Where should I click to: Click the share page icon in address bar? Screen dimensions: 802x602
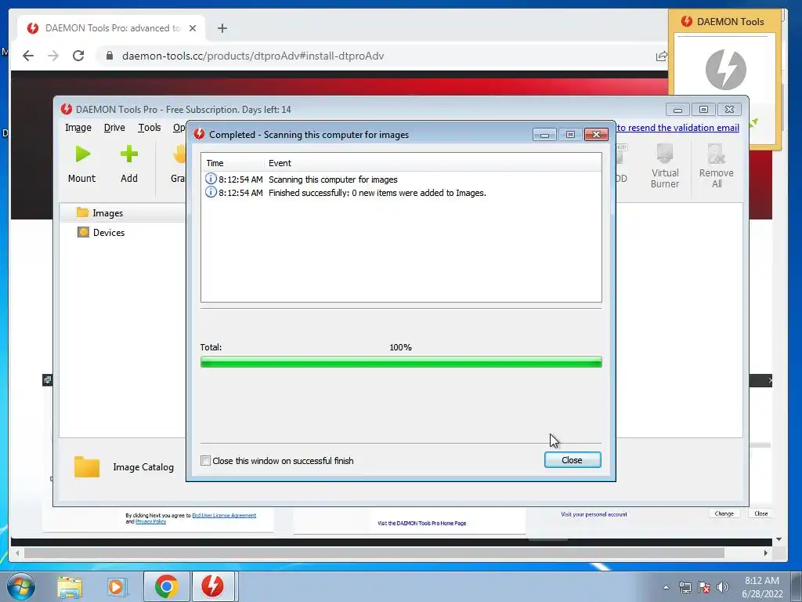point(661,56)
